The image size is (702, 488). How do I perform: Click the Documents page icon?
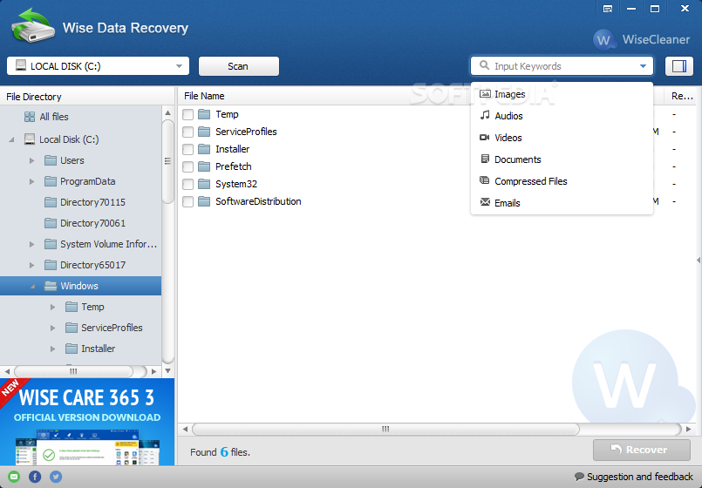click(484, 159)
